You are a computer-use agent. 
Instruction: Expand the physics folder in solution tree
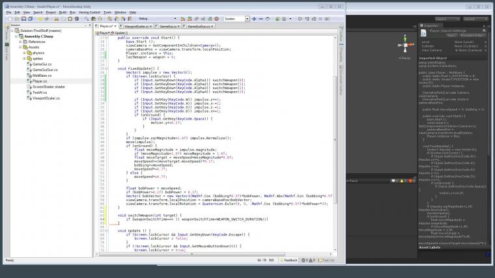[x=24, y=53]
